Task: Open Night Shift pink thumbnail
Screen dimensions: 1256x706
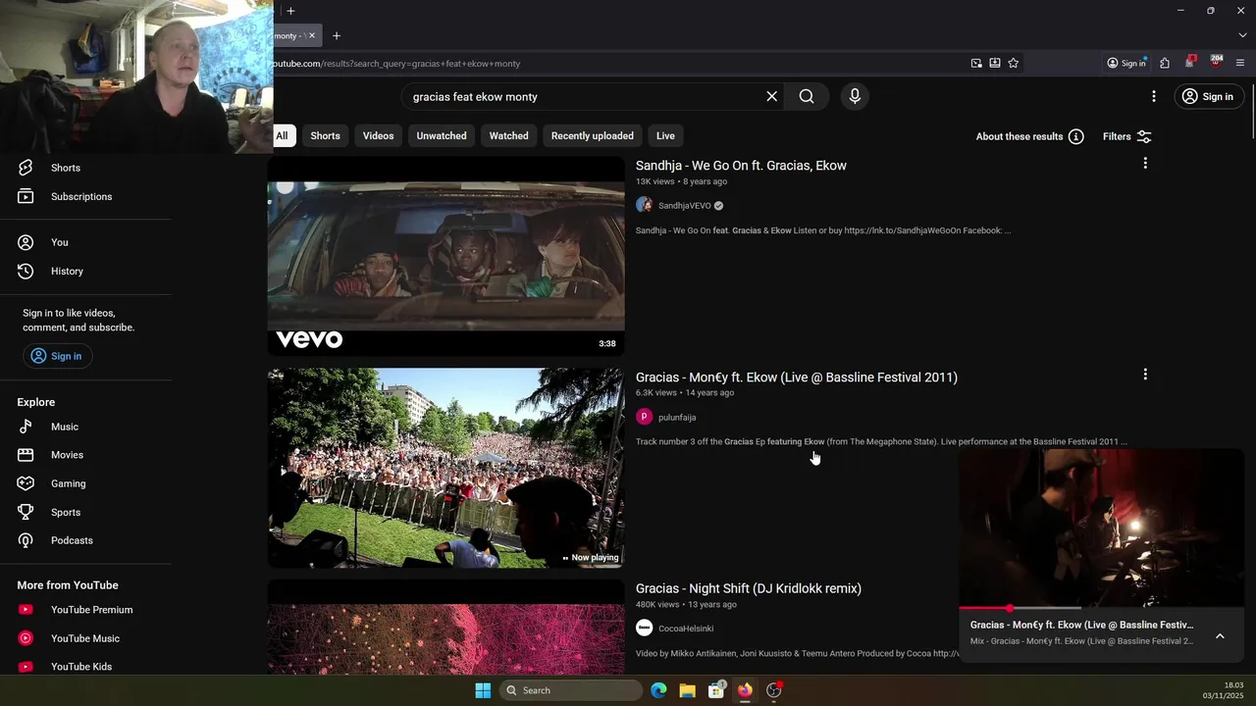Action: click(x=446, y=628)
